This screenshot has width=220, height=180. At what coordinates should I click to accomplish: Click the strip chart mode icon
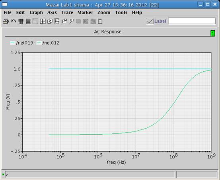click(x=28, y=22)
